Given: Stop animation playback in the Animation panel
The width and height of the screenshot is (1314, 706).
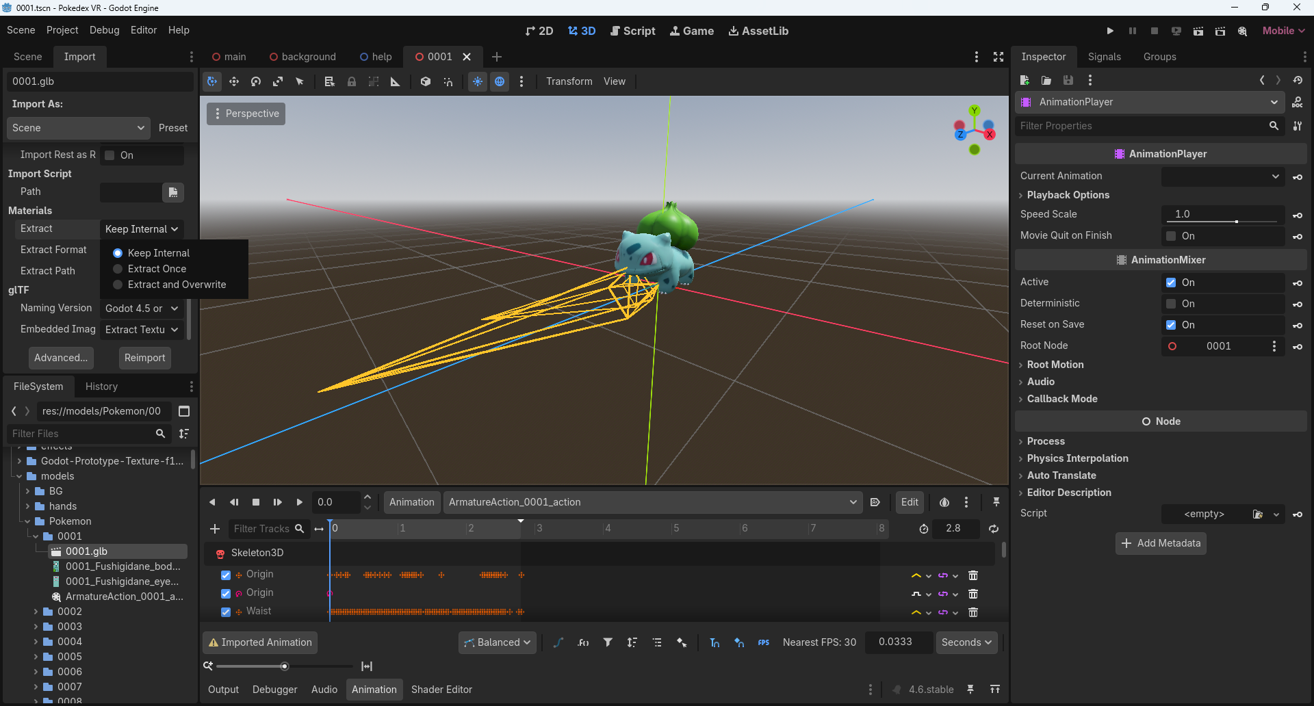Looking at the screenshot, I should [x=256, y=502].
